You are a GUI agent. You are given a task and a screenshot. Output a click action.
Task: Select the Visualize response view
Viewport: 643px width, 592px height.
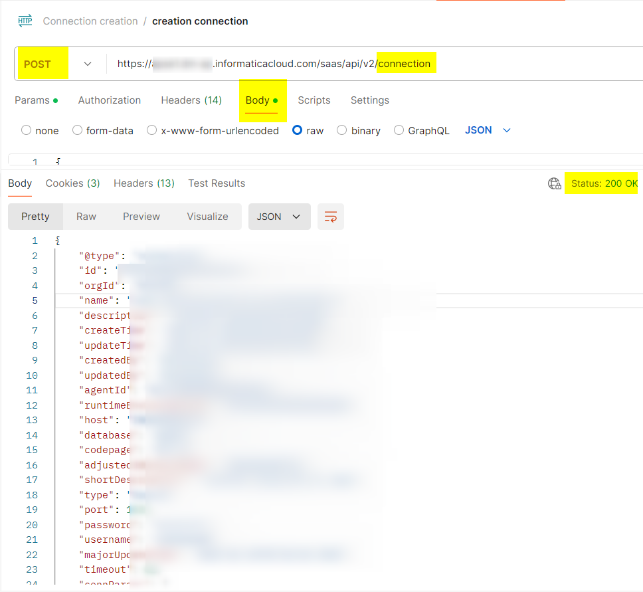tap(207, 217)
